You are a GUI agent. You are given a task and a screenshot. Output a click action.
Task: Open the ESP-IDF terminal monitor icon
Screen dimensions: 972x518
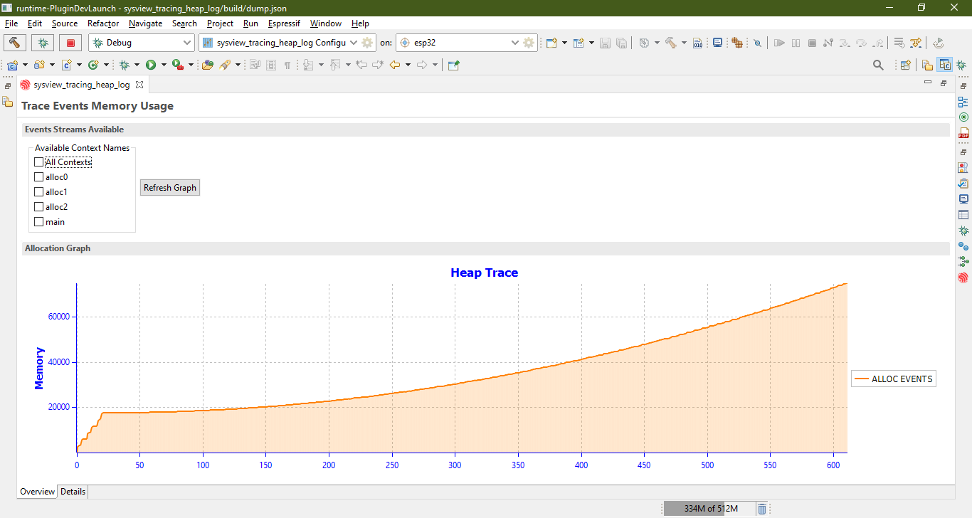718,43
